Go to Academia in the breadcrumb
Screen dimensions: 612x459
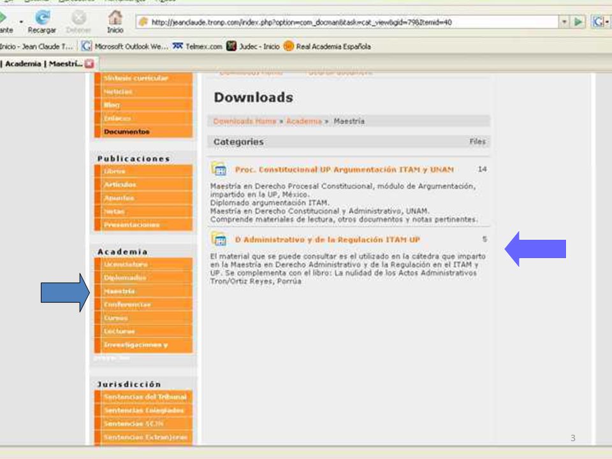(304, 121)
